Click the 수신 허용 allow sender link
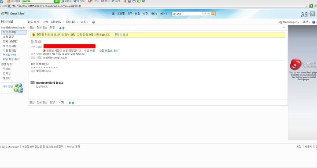Image resolution: width=317 pixels, height=168 pixels. coord(89,50)
